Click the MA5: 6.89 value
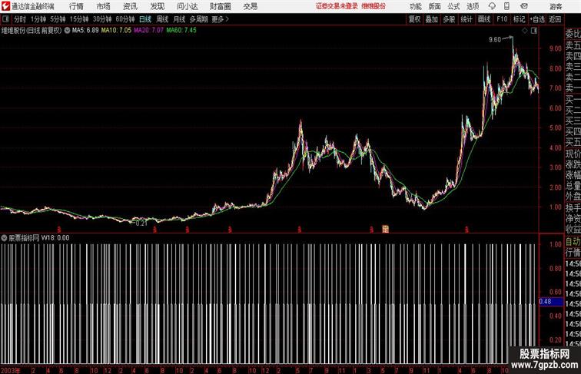Viewport: 581px width, 374px height. point(85,31)
